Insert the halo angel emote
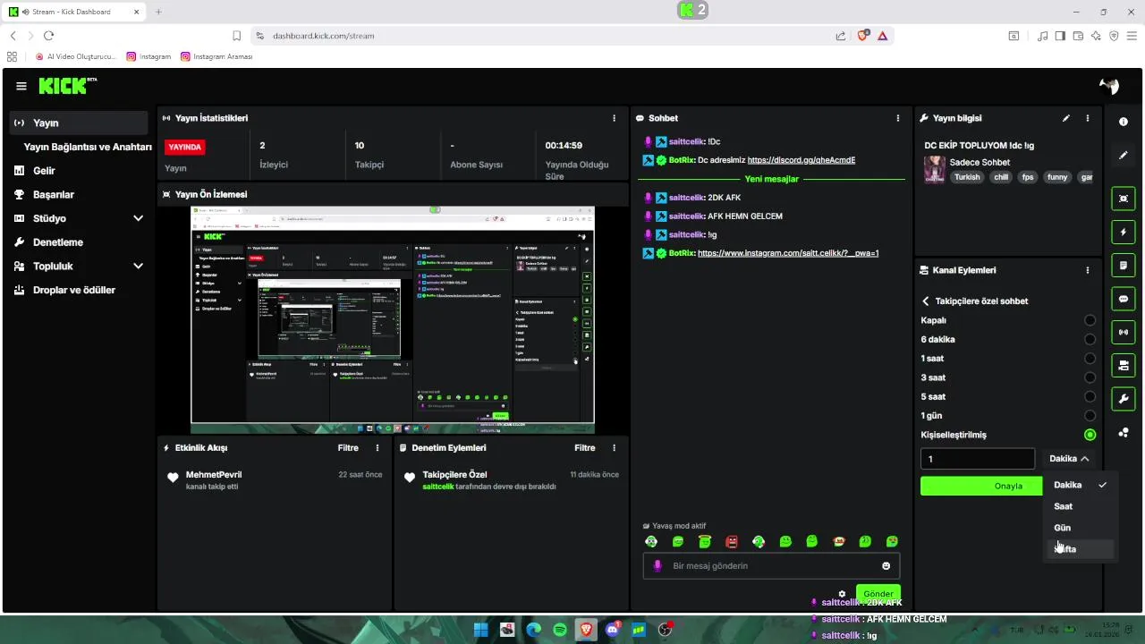 [705, 541]
